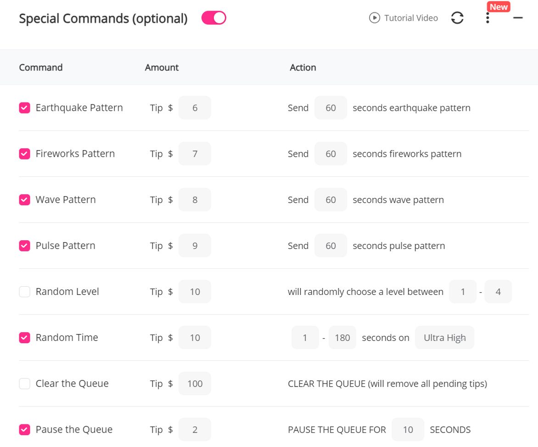The image size is (538, 447).
Task: Change the earthquake pattern seconds field
Action: point(331,108)
